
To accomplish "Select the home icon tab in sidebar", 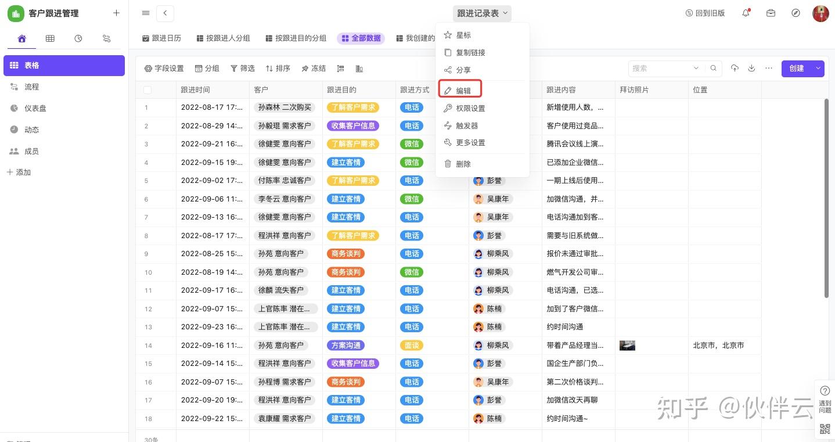I will click(x=22, y=38).
